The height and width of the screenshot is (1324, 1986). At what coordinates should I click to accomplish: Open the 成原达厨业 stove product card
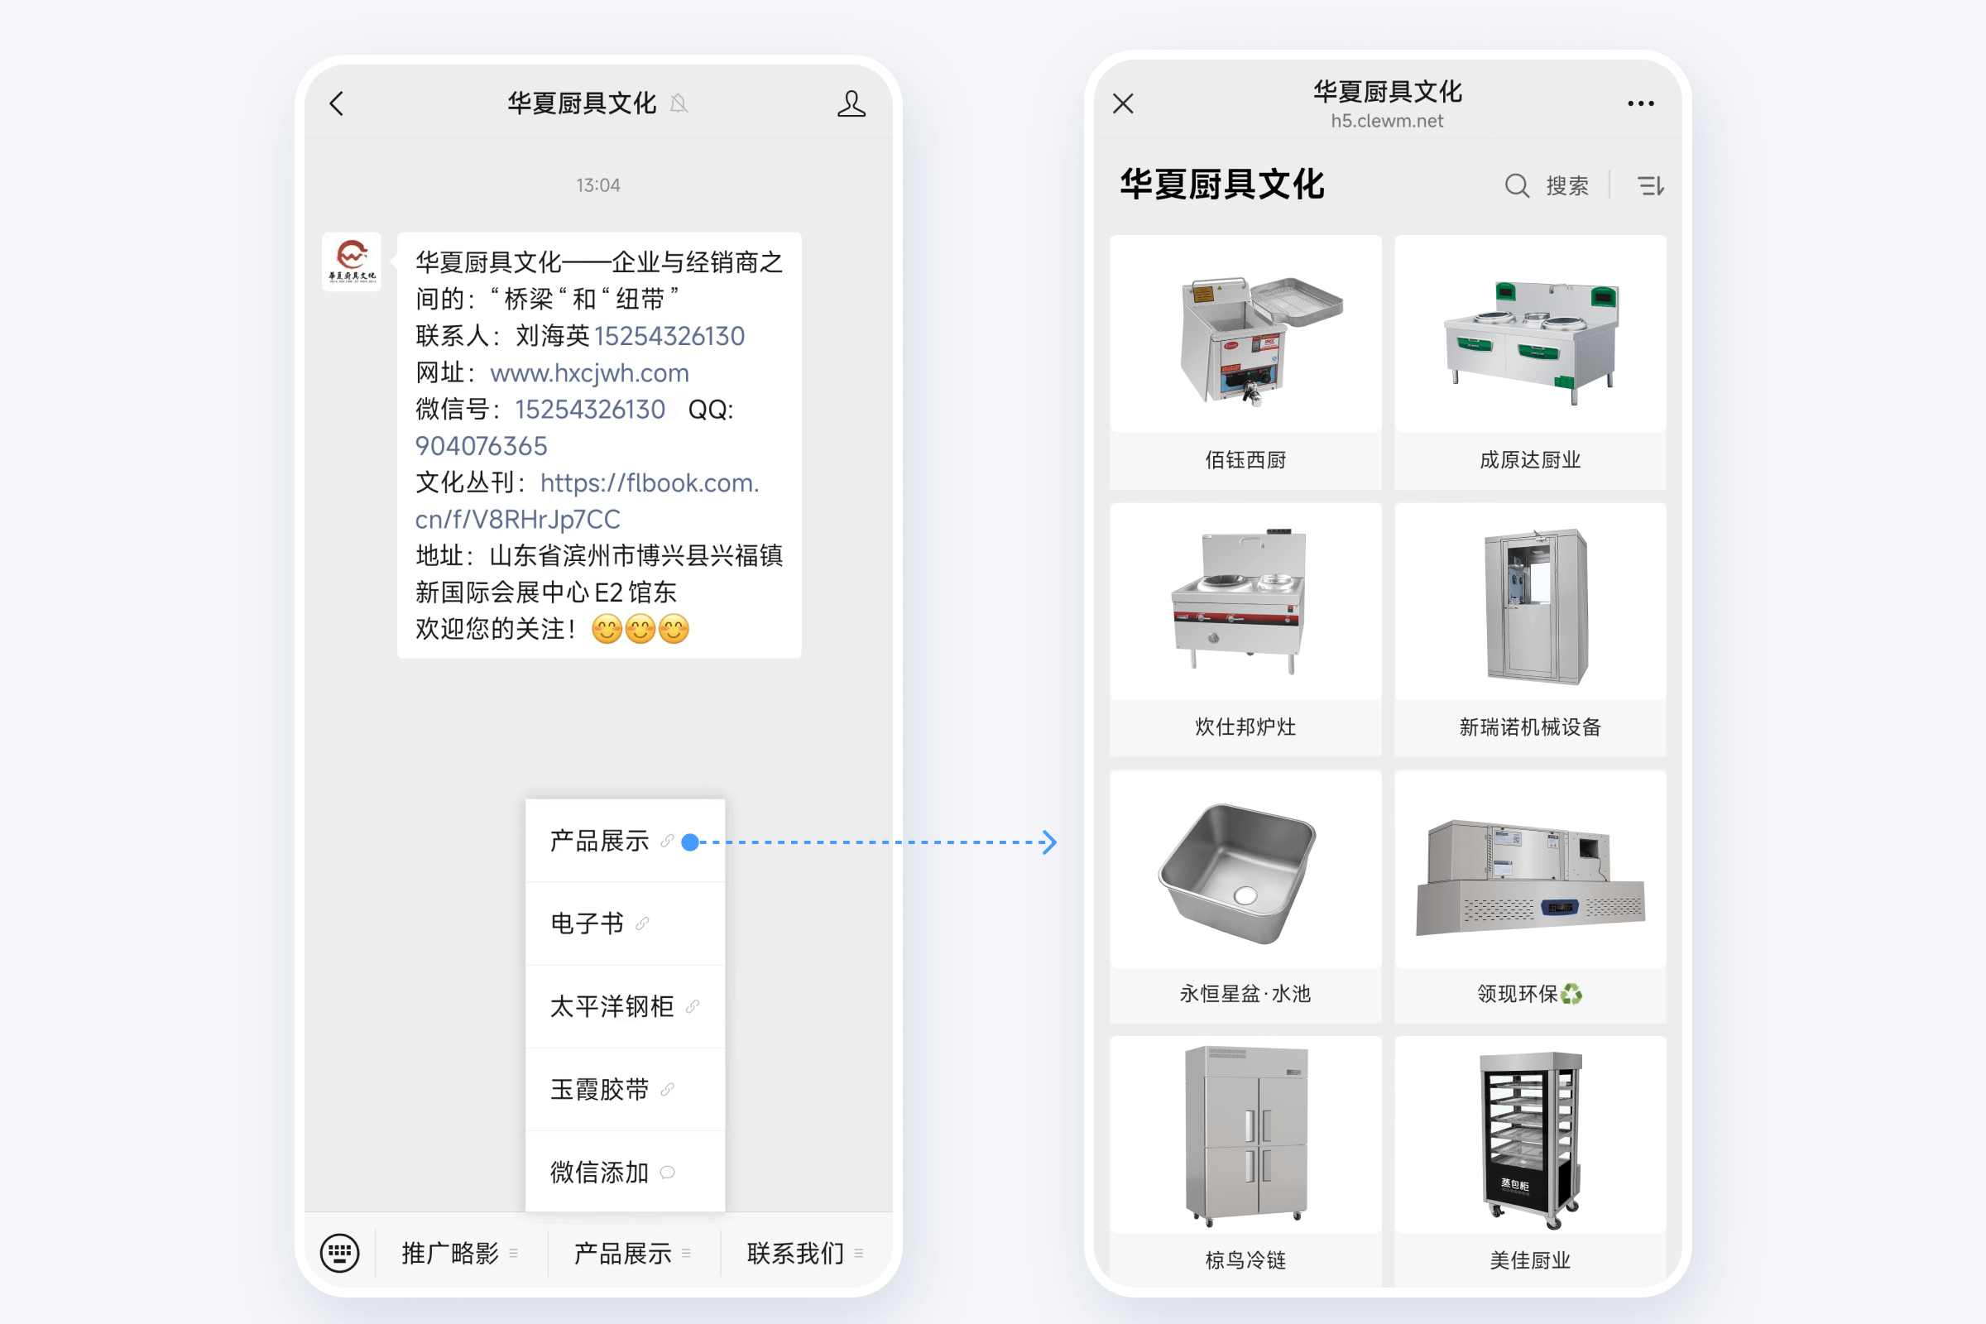click(1530, 362)
